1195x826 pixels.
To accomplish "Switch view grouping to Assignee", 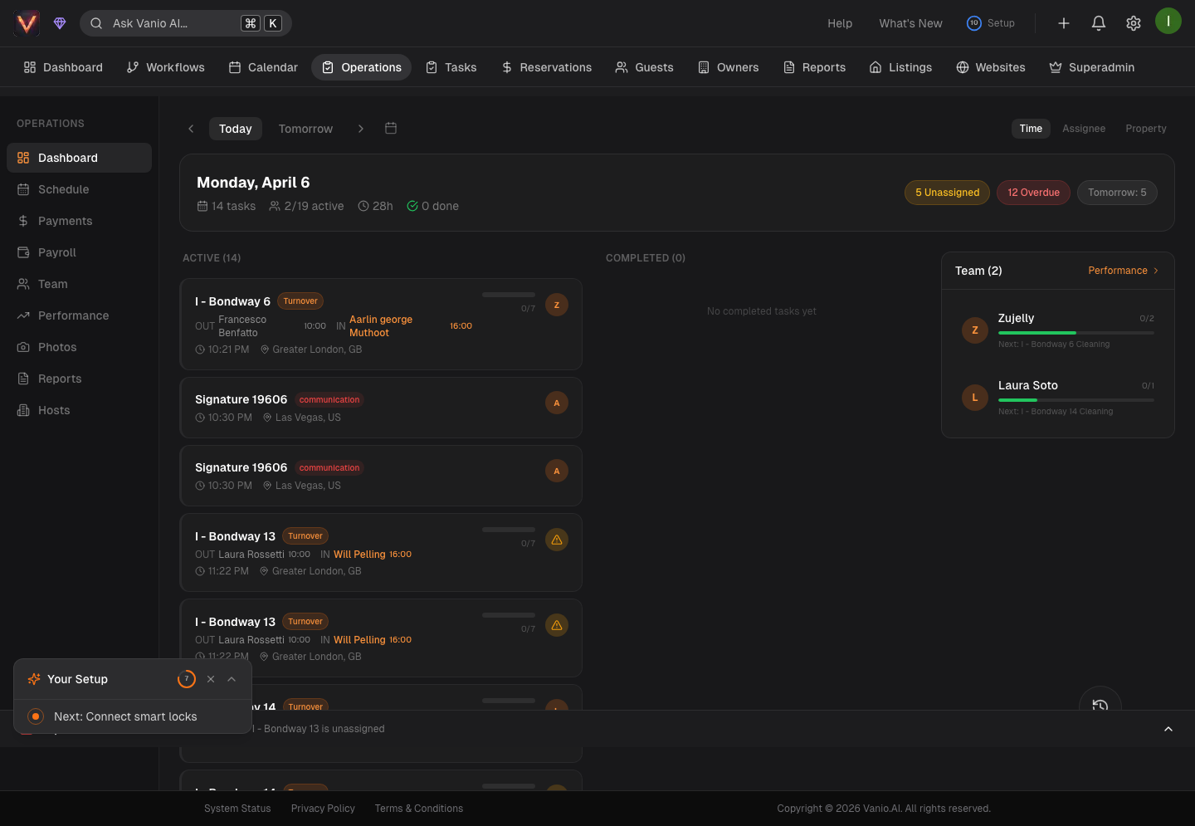I will [1083, 129].
